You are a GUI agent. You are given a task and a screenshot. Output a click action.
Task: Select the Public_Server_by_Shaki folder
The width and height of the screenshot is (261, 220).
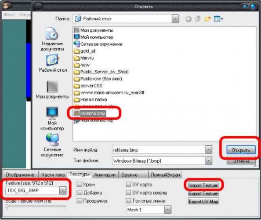[101, 72]
